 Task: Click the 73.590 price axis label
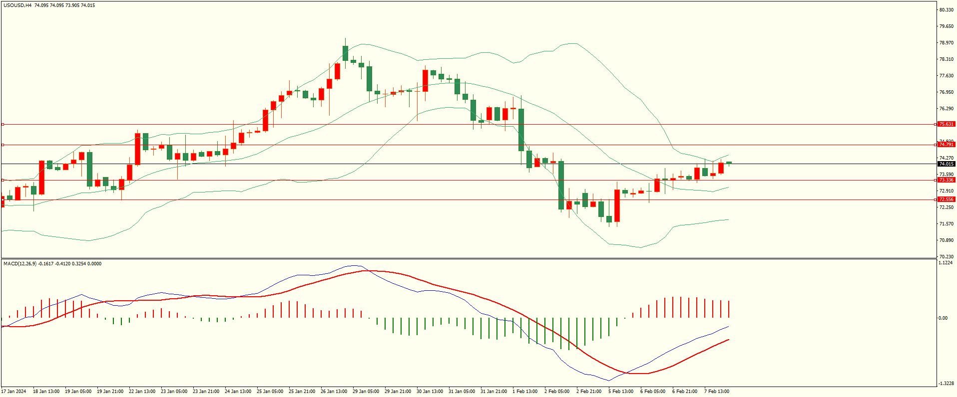point(947,175)
